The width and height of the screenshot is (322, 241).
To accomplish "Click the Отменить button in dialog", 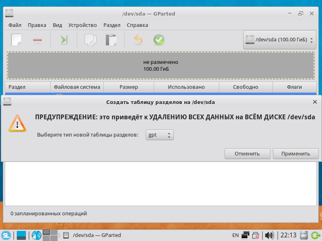I will [x=247, y=154].
